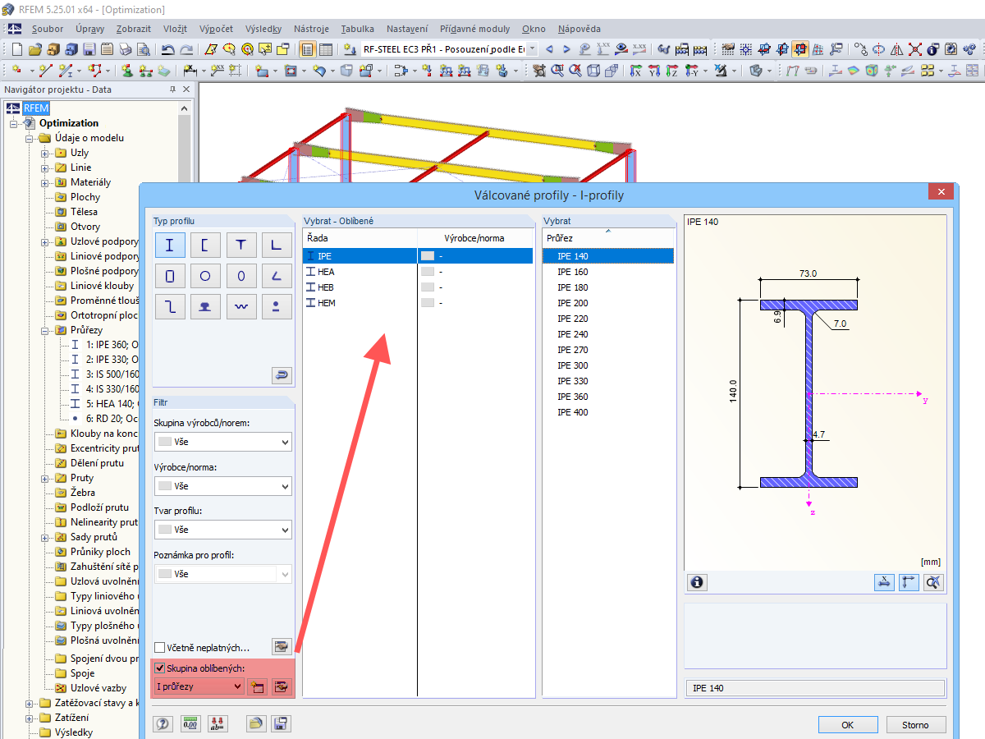
Task: Click the create new favorites group icon
Action: pyautogui.click(x=257, y=686)
